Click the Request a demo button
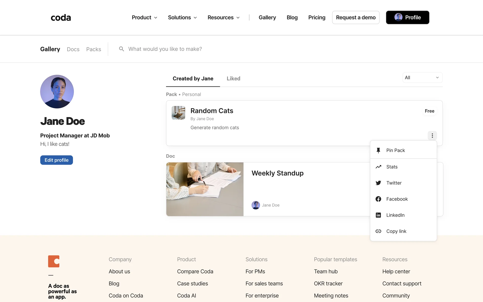 355,18
